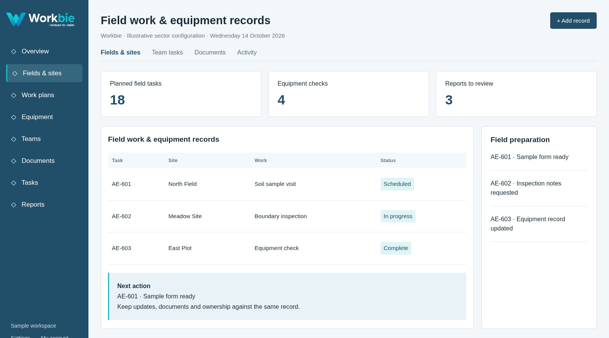Viewport: 609px width, 338px height.
Task: Click the Site column header
Action: (x=173, y=161)
